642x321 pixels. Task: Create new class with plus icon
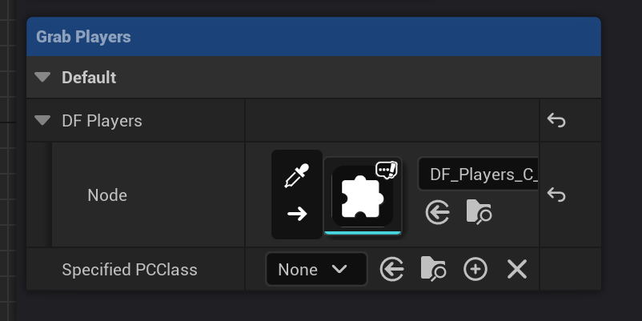(x=475, y=270)
